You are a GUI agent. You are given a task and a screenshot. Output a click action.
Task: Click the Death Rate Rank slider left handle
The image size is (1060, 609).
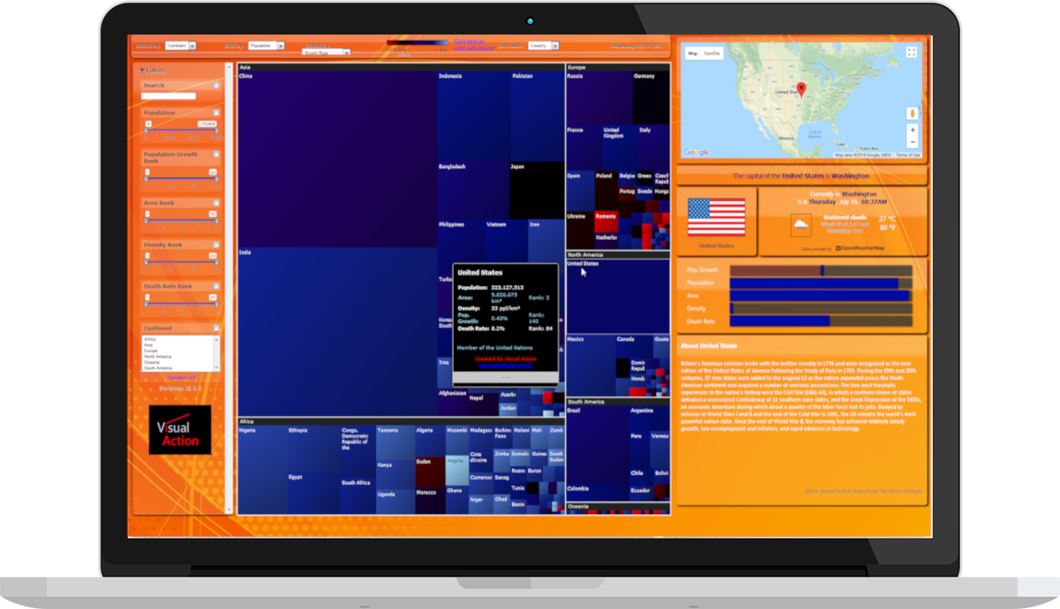point(146,304)
